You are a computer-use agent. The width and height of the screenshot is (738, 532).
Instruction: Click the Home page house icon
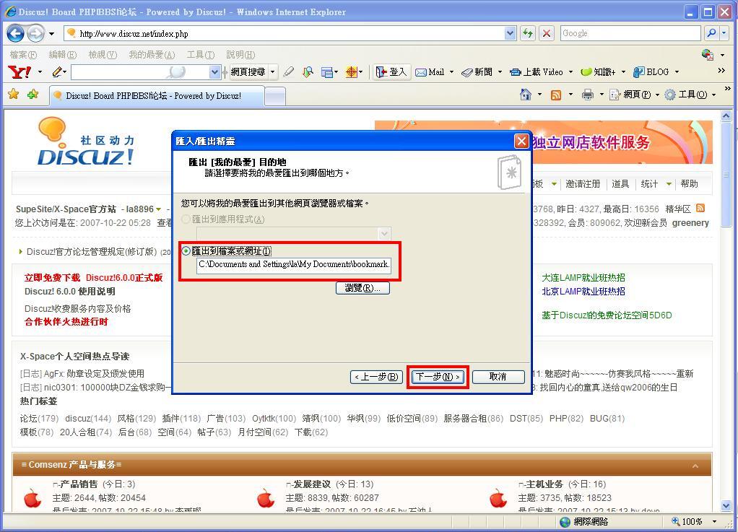[x=525, y=95]
